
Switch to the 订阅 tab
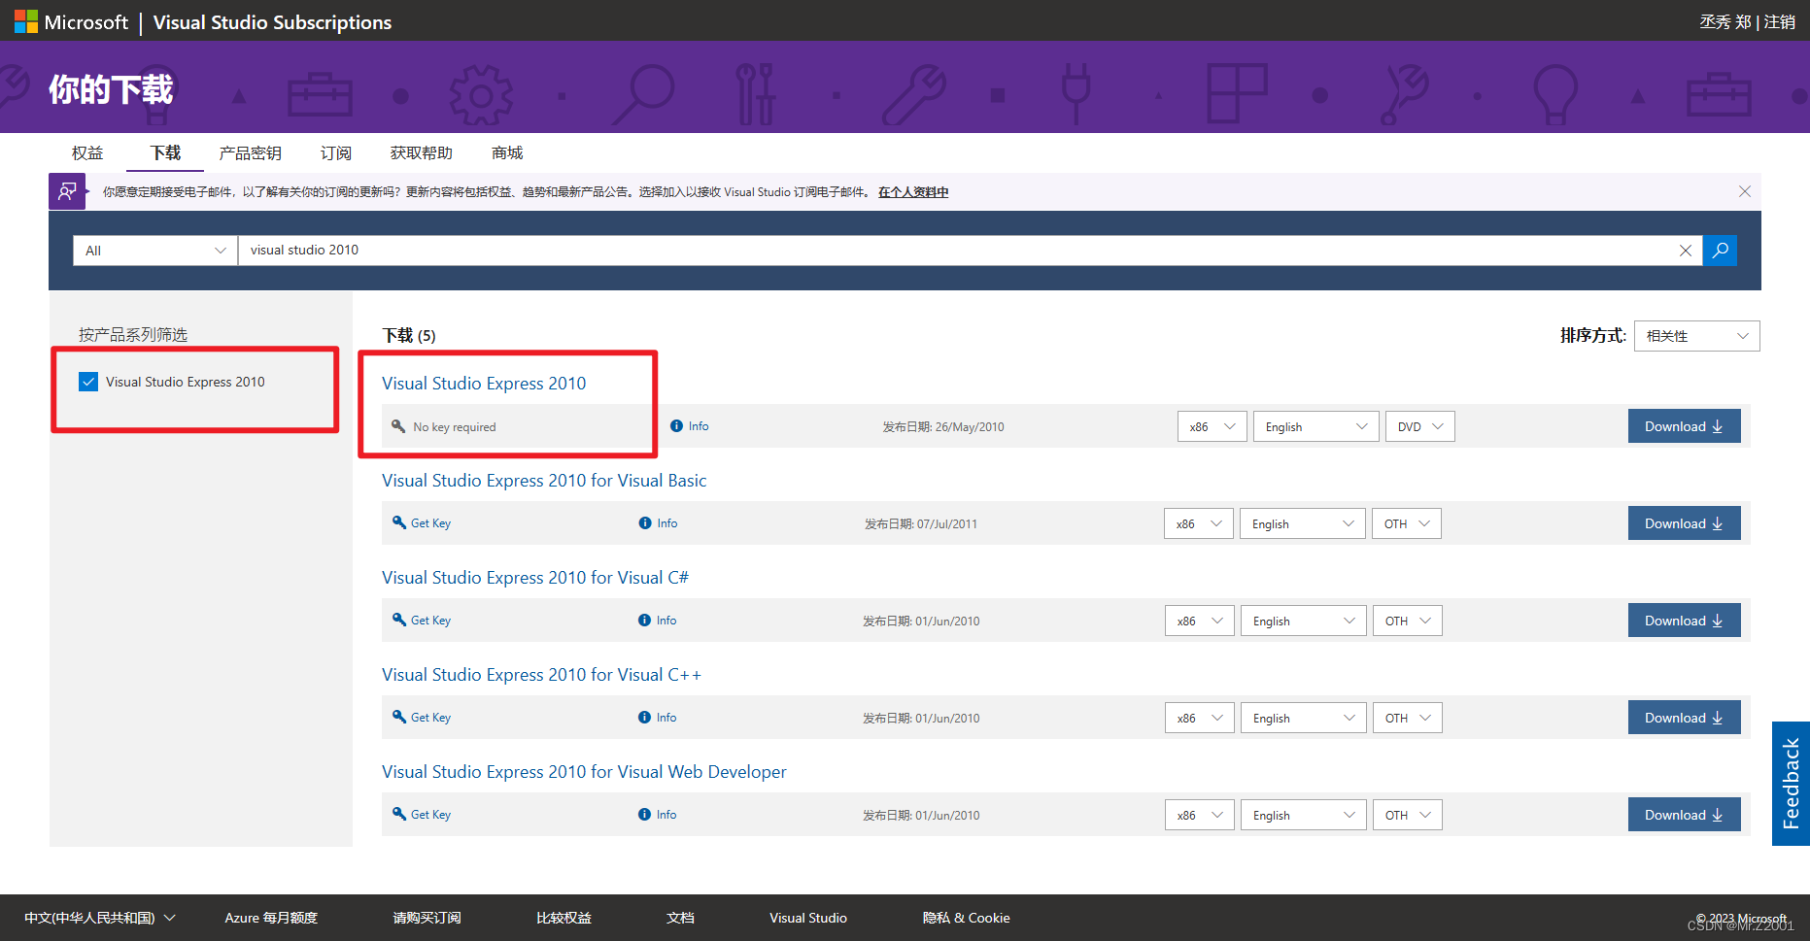click(336, 152)
